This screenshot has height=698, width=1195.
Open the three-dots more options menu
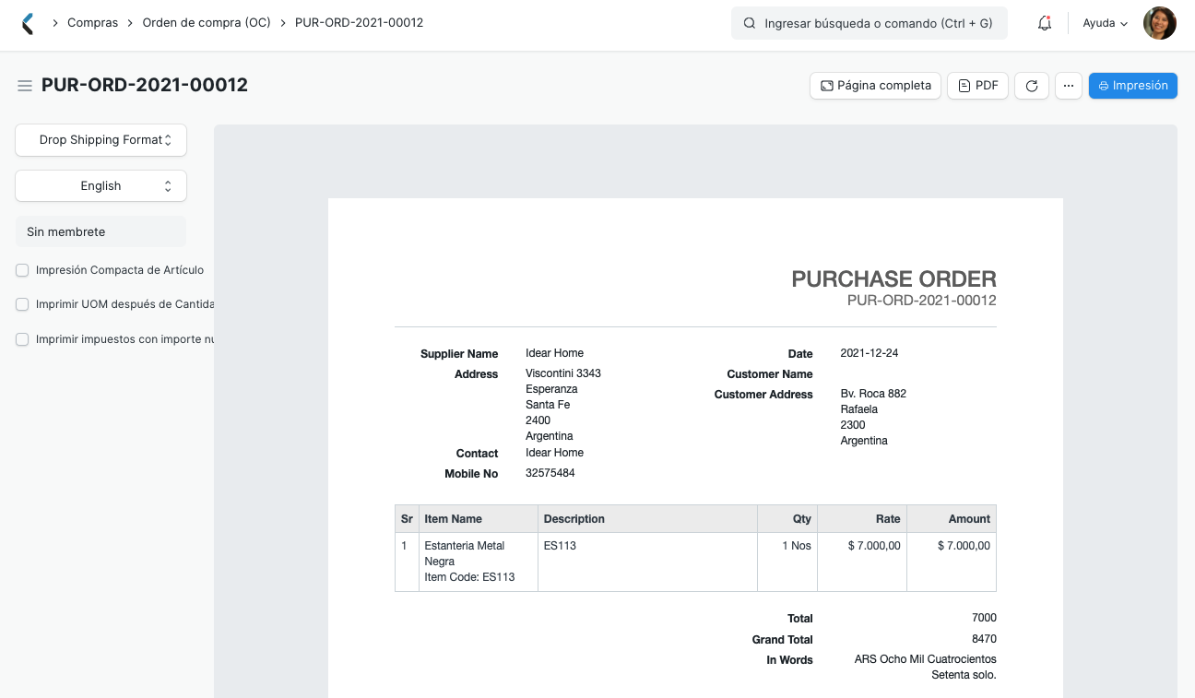click(x=1068, y=86)
